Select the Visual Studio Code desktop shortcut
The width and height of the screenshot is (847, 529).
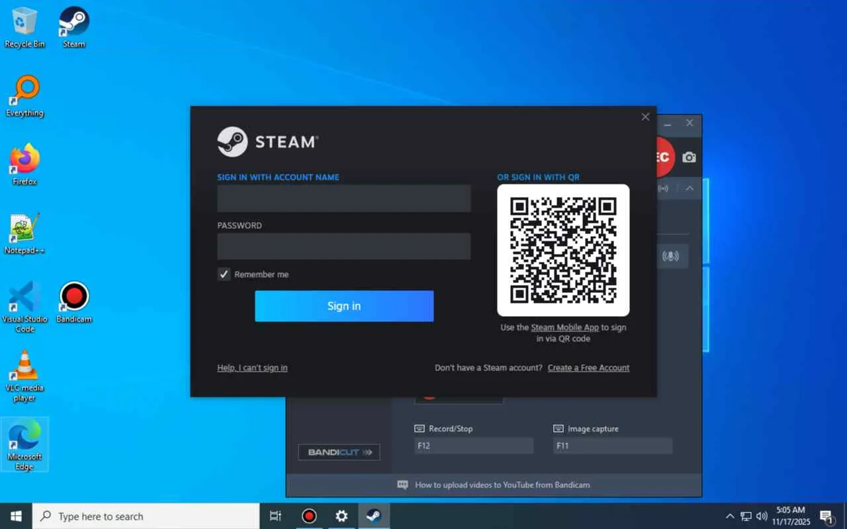click(x=25, y=307)
